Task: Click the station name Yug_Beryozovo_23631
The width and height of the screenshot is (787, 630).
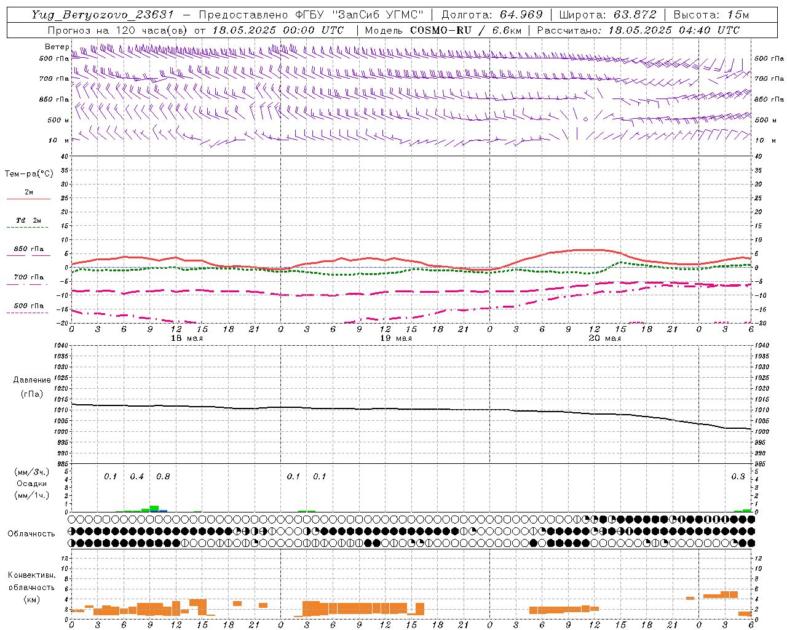Action: (103, 15)
